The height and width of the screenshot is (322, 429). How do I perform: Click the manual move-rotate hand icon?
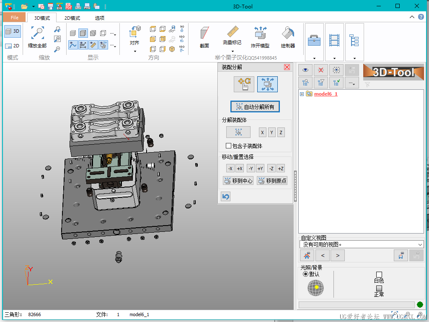click(244, 84)
